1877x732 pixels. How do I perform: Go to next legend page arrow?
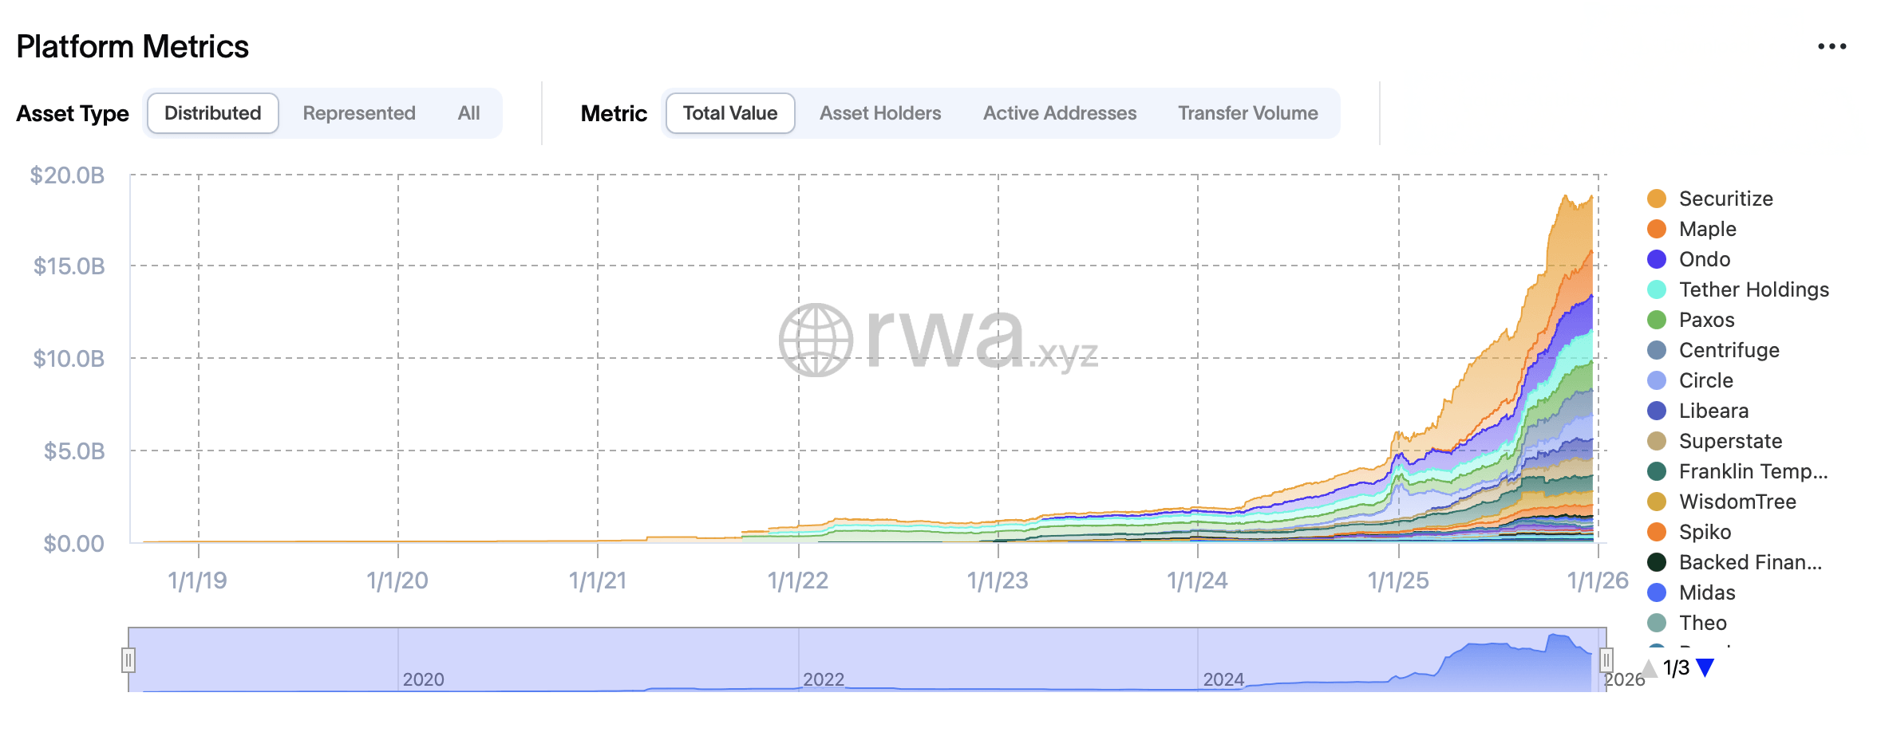pos(1705,667)
